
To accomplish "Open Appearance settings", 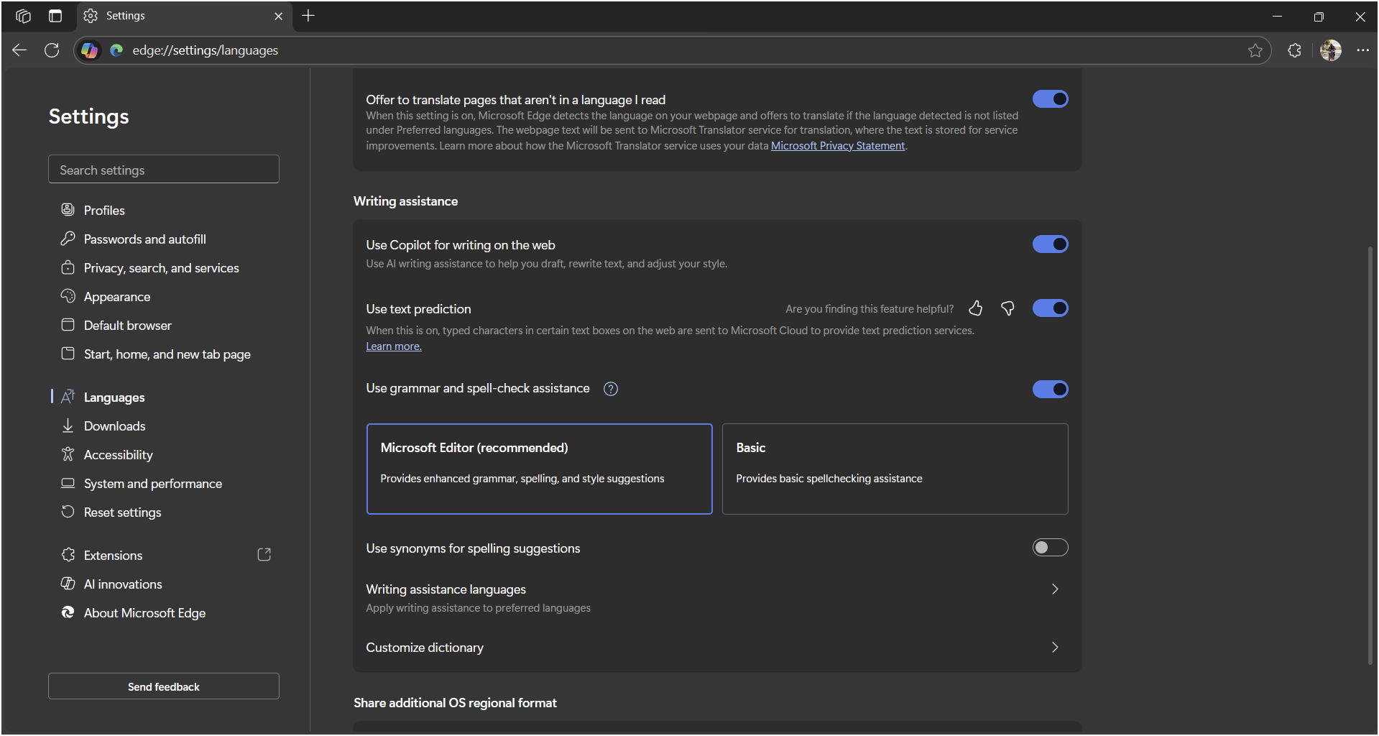I will (x=117, y=297).
